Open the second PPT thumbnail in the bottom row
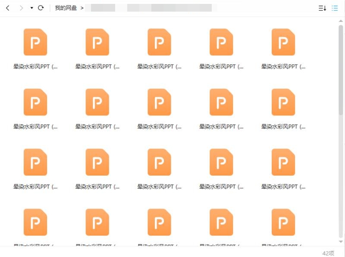The height and width of the screenshot is (257, 345). [x=97, y=222]
